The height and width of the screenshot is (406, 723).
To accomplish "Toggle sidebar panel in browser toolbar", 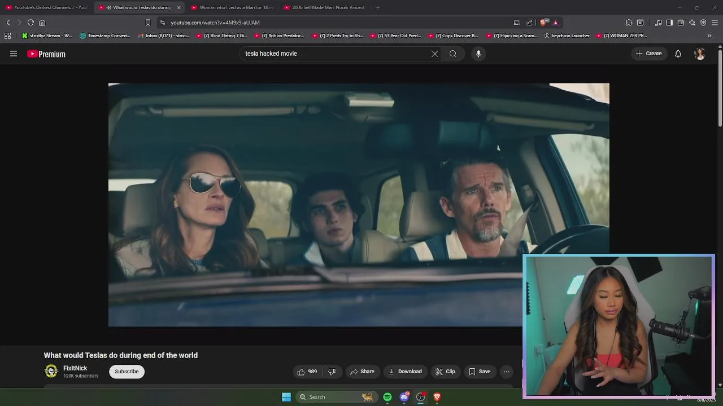I will (x=669, y=23).
